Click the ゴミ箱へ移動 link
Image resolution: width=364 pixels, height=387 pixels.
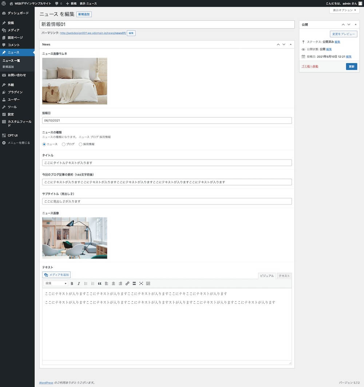click(x=310, y=66)
